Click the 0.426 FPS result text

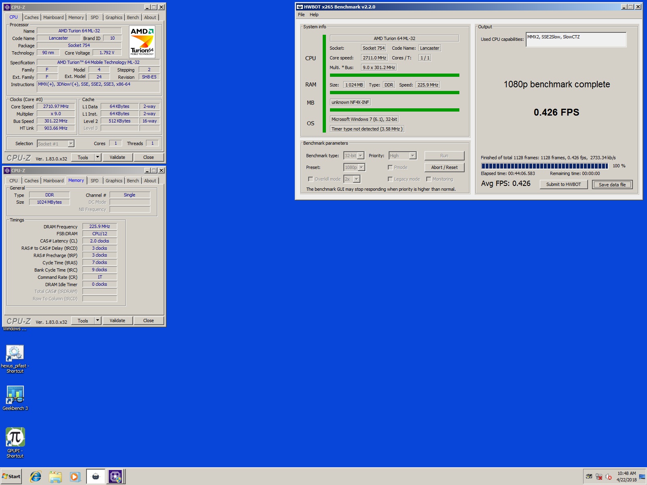556,112
